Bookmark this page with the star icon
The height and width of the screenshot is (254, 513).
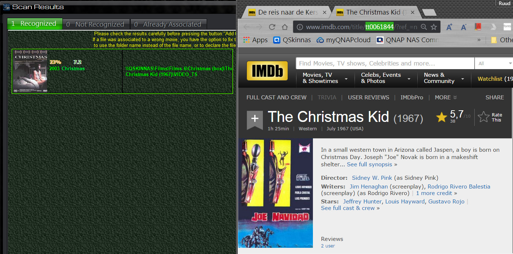coord(434,27)
